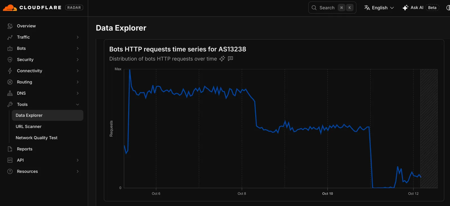Click the language translate icon
The height and width of the screenshot is (206, 450).
367,8
